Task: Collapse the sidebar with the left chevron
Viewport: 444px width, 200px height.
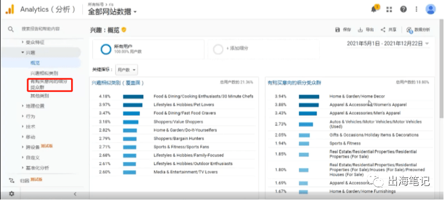Action: (x=75, y=194)
